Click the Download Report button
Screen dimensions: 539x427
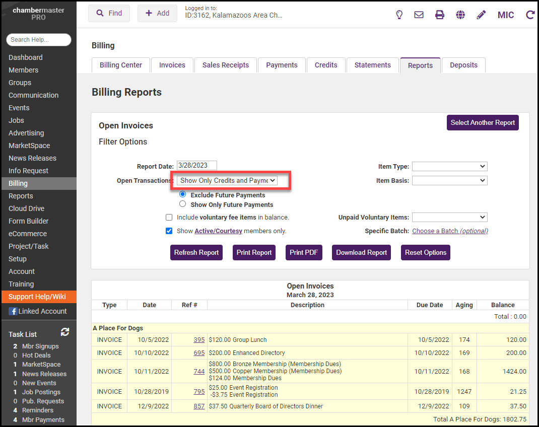pyautogui.click(x=362, y=253)
